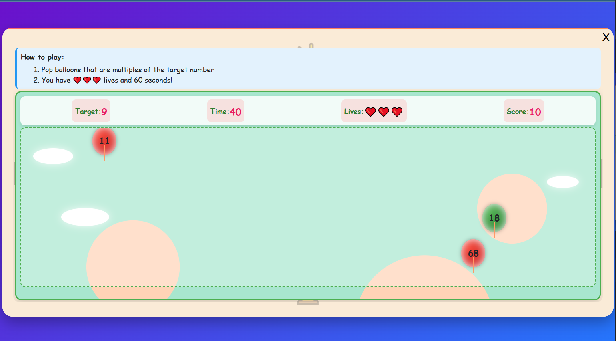This screenshot has height=341, width=616.
Task: Click the heart icon in the instructions
Action: click(77, 80)
